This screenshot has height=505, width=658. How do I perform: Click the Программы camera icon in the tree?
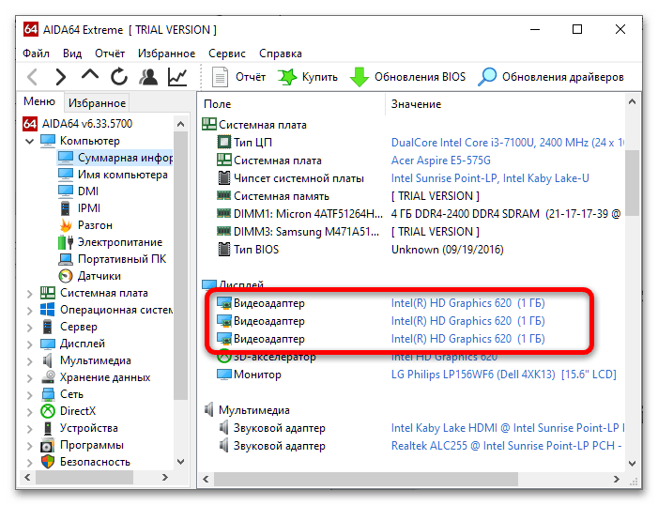click(48, 445)
